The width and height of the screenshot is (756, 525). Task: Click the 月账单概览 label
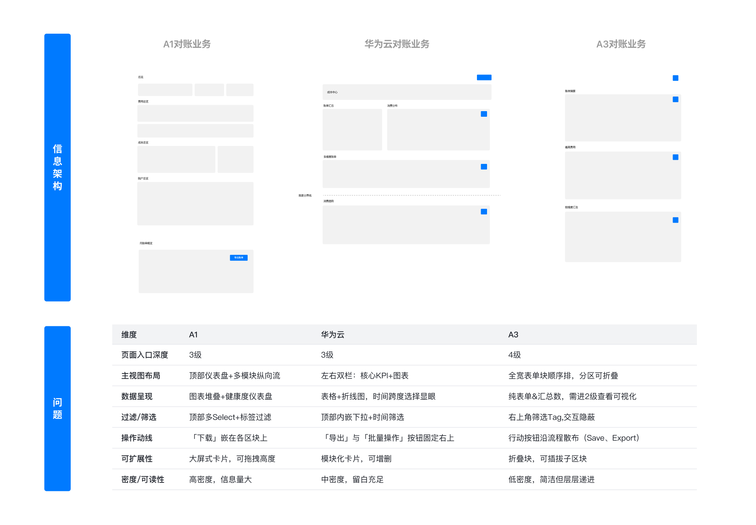coord(146,243)
